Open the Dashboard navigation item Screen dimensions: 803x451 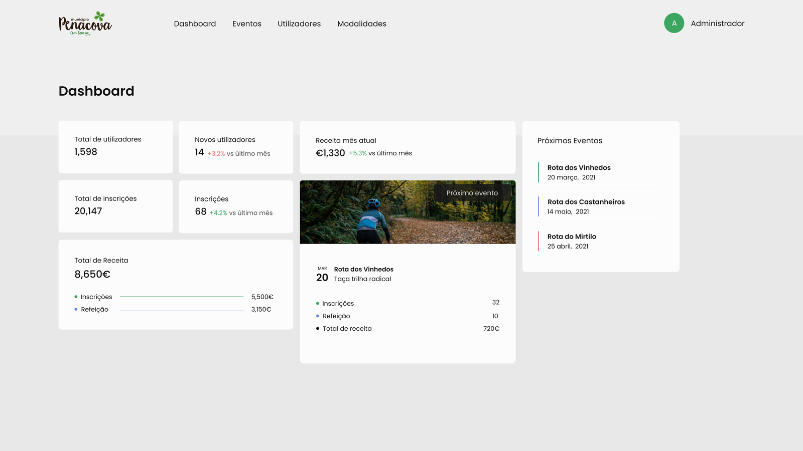pyautogui.click(x=195, y=24)
